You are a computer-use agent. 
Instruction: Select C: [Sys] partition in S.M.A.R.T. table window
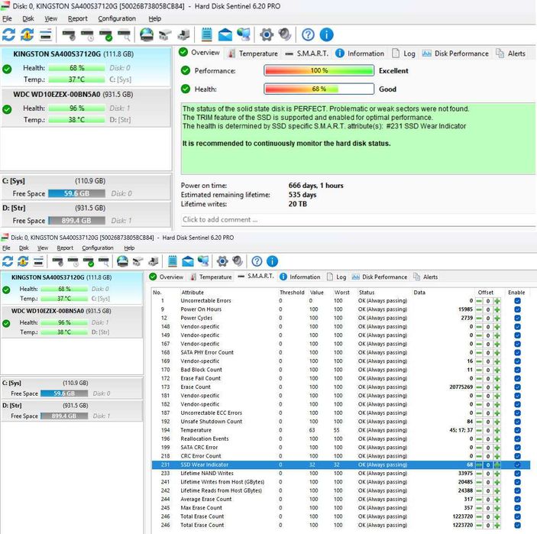[x=72, y=388]
